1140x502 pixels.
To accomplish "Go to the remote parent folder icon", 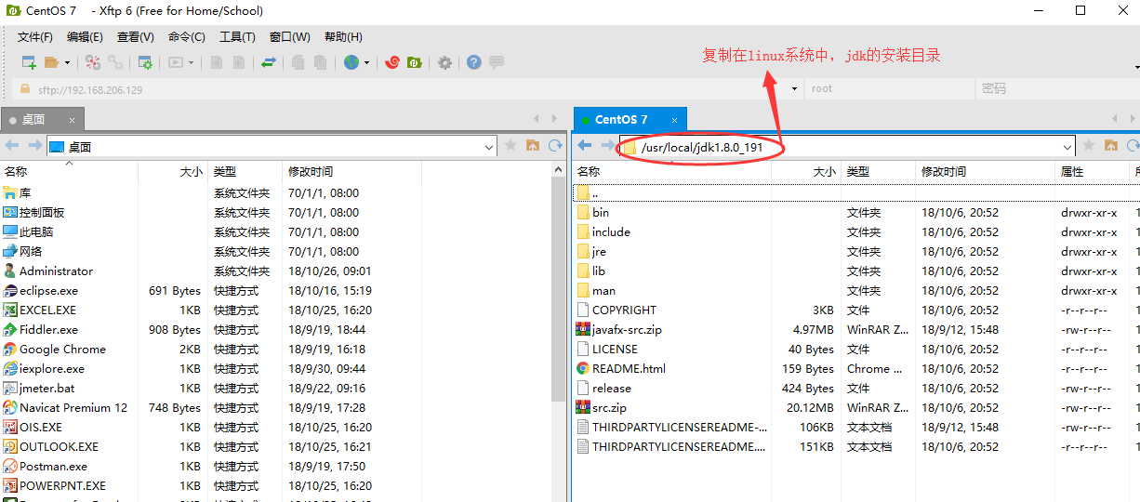I will 1111,146.
